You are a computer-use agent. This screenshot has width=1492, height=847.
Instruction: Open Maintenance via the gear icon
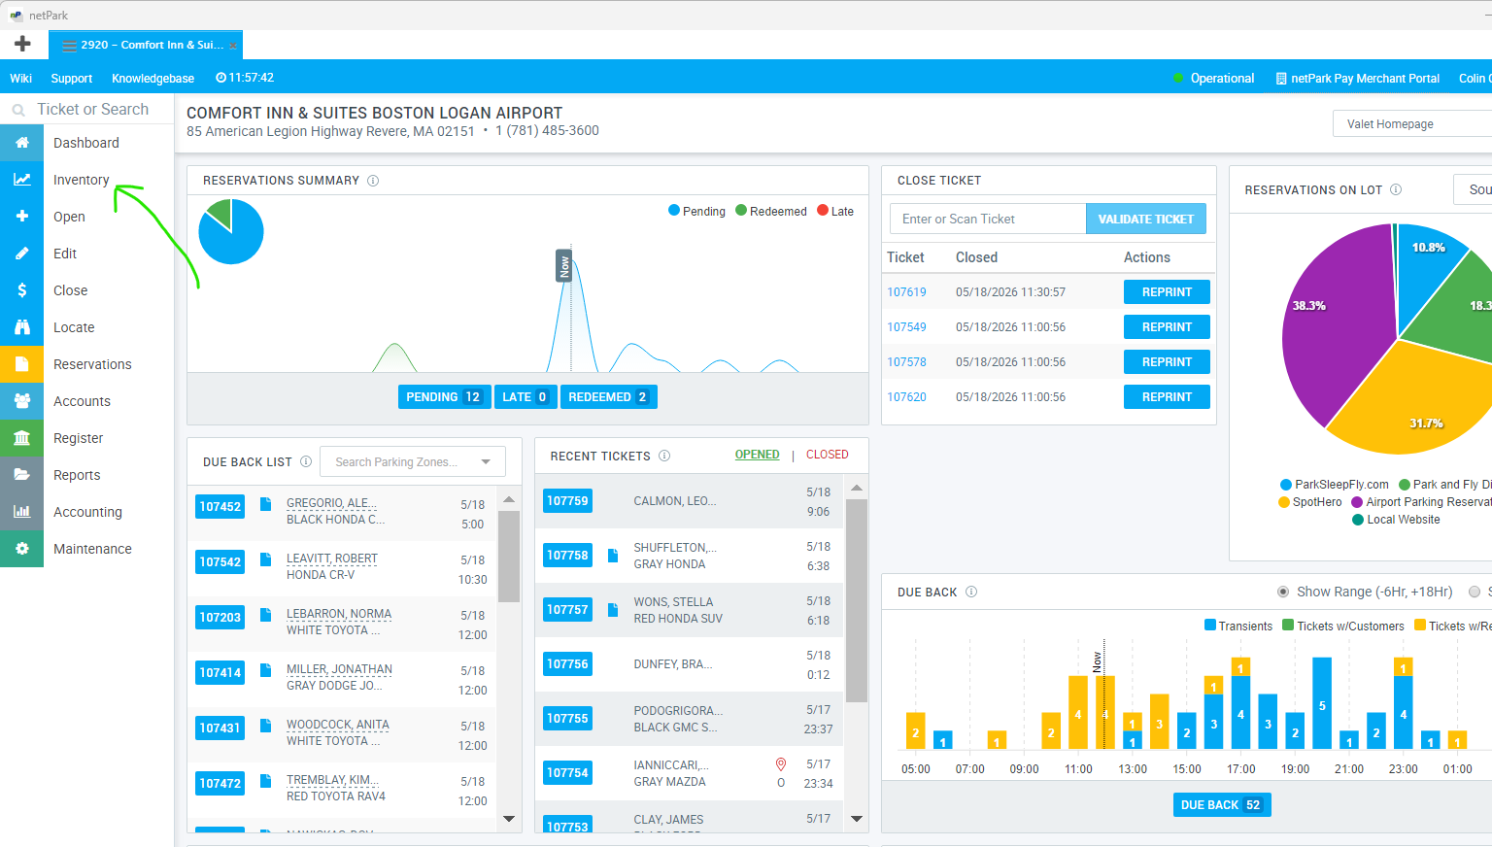click(x=21, y=549)
